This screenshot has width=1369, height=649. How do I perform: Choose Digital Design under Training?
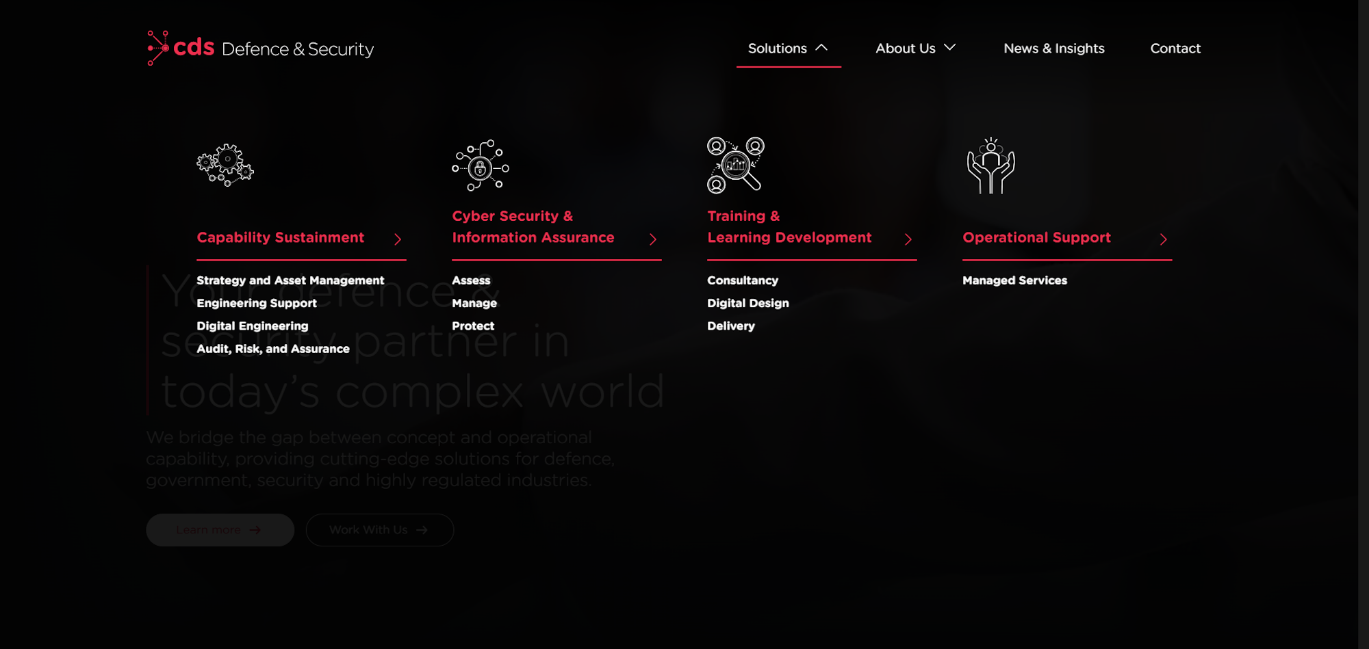click(748, 303)
